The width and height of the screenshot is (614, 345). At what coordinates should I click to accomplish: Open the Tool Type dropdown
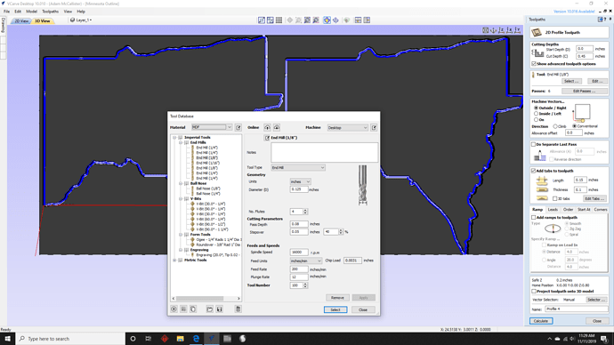pos(298,167)
